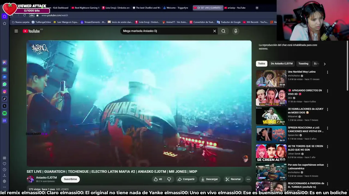Open Nueva carpeta bookmark folder
The height and width of the screenshot is (196, 349).
(x=21, y=22)
